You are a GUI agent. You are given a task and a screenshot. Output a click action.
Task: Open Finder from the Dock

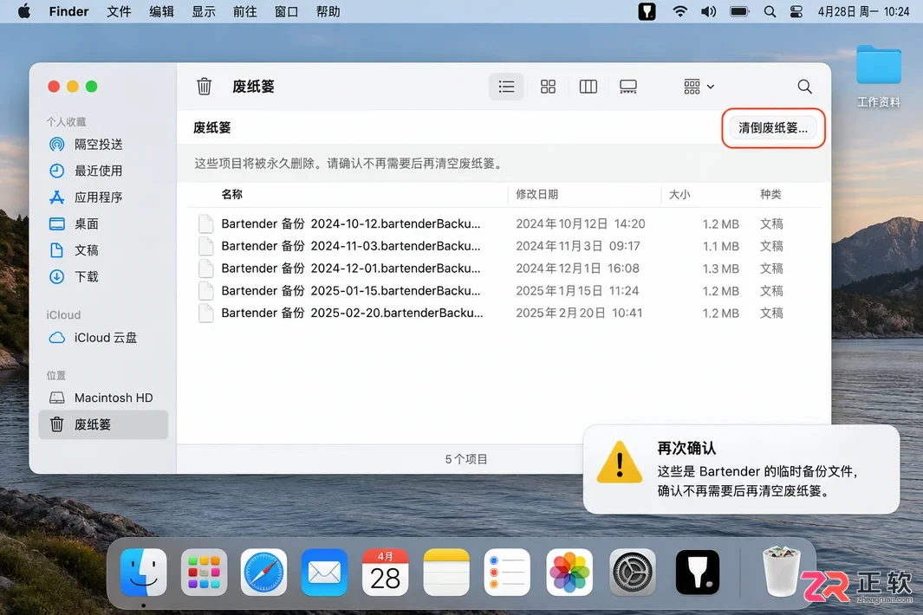(143, 573)
